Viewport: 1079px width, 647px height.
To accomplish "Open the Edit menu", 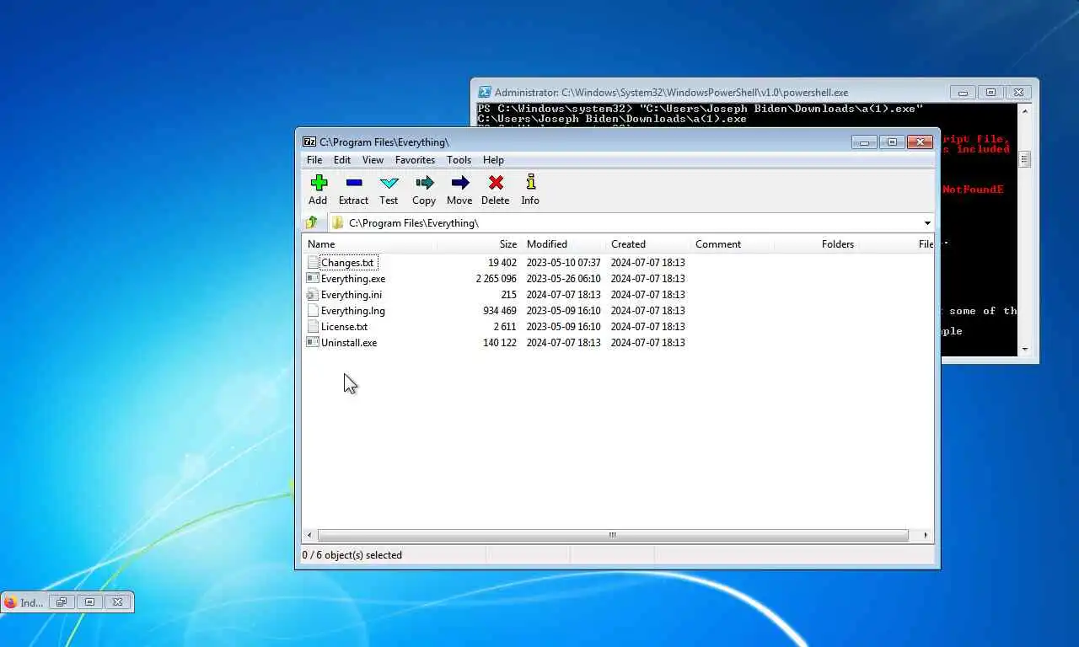I will point(342,160).
